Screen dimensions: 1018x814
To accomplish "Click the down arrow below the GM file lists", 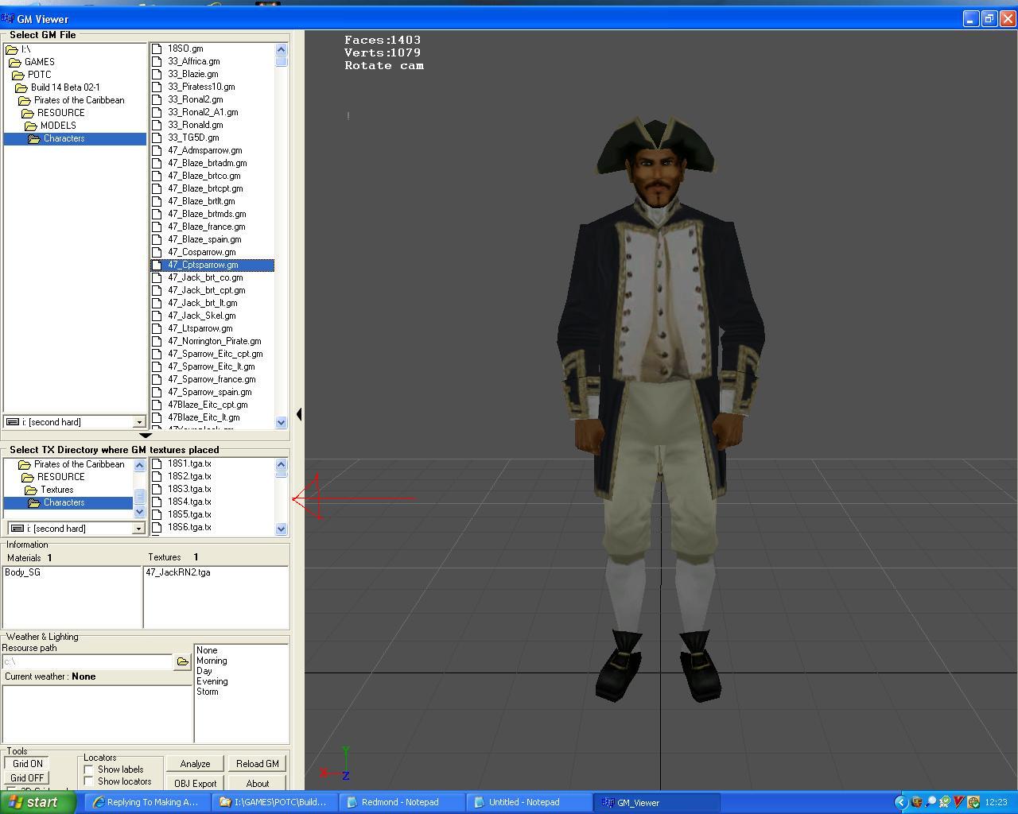I will (x=145, y=436).
